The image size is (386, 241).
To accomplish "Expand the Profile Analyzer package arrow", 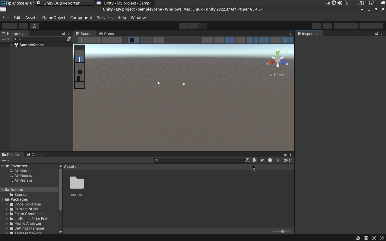I will click(x=7, y=224).
